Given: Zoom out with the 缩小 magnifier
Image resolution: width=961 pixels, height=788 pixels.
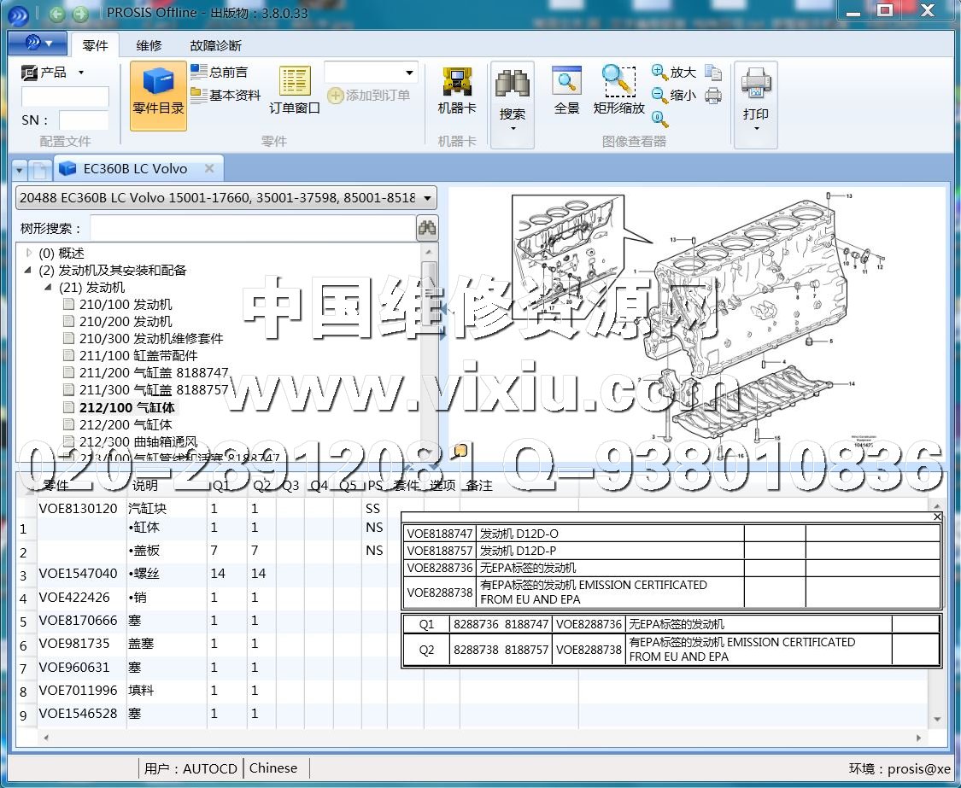Looking at the screenshot, I should (673, 96).
